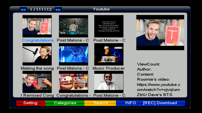Click the Author label
Viewport: 202px width, 113px height.
(144, 69)
